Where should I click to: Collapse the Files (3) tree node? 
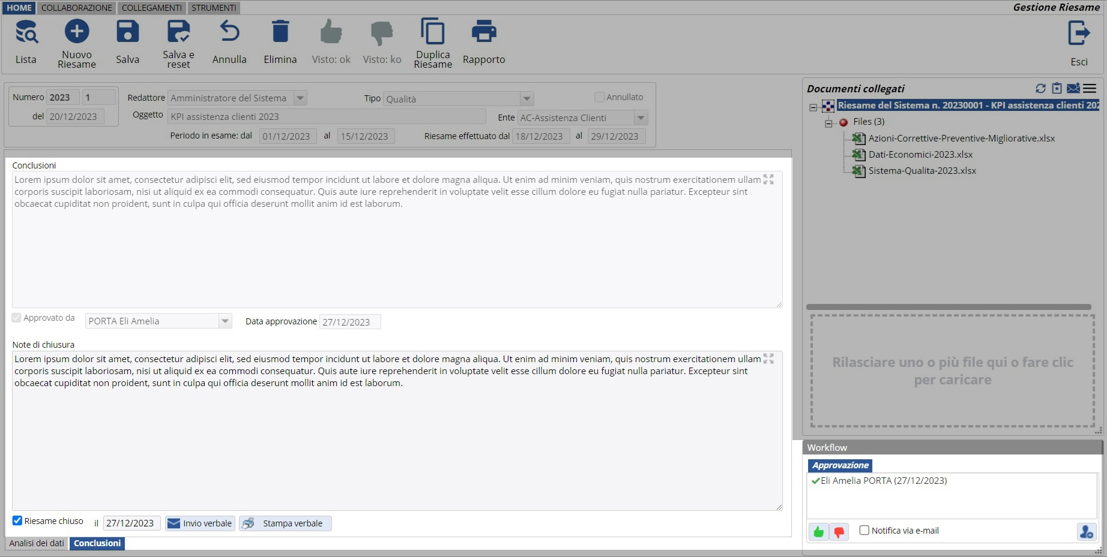[828, 123]
